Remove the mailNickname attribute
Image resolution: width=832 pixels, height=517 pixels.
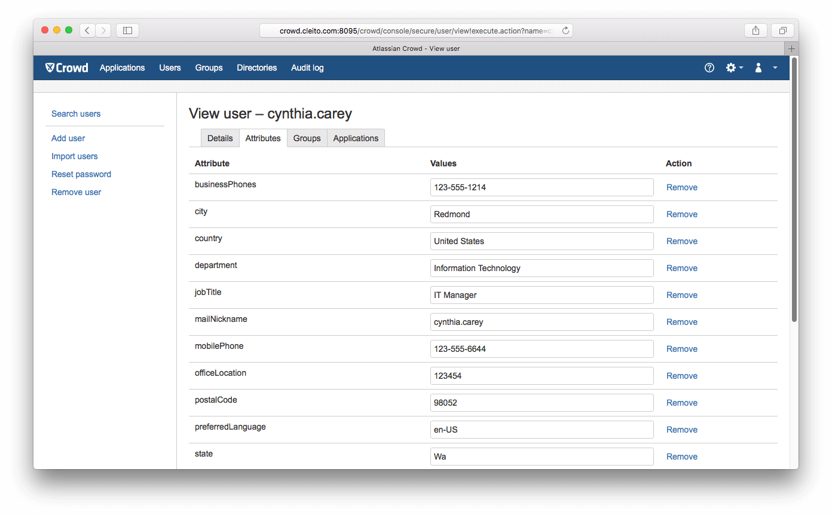[682, 322]
